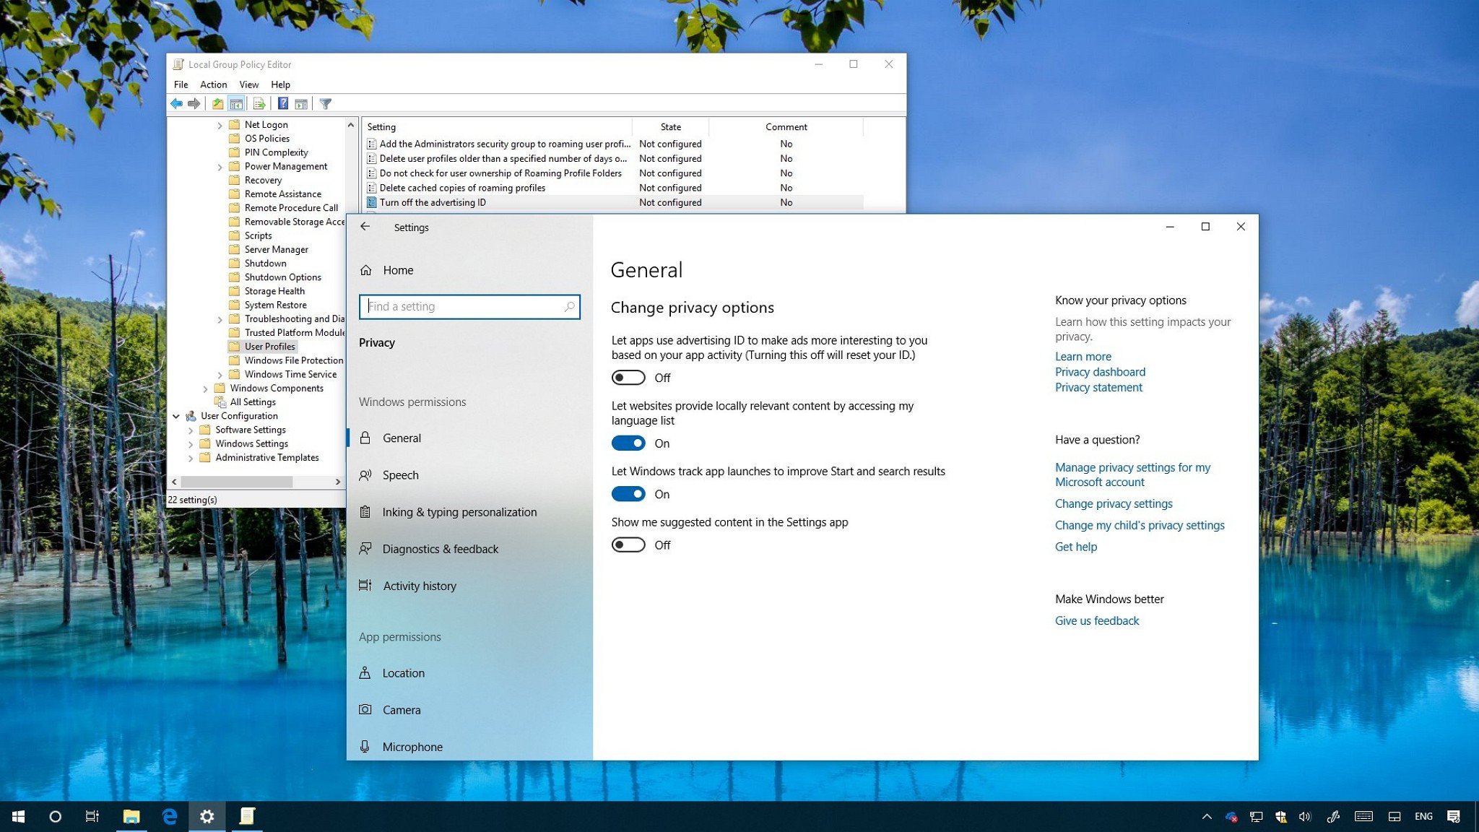This screenshot has height=832, width=1479.
Task: Expand the Windows Settings node
Action: click(191, 444)
